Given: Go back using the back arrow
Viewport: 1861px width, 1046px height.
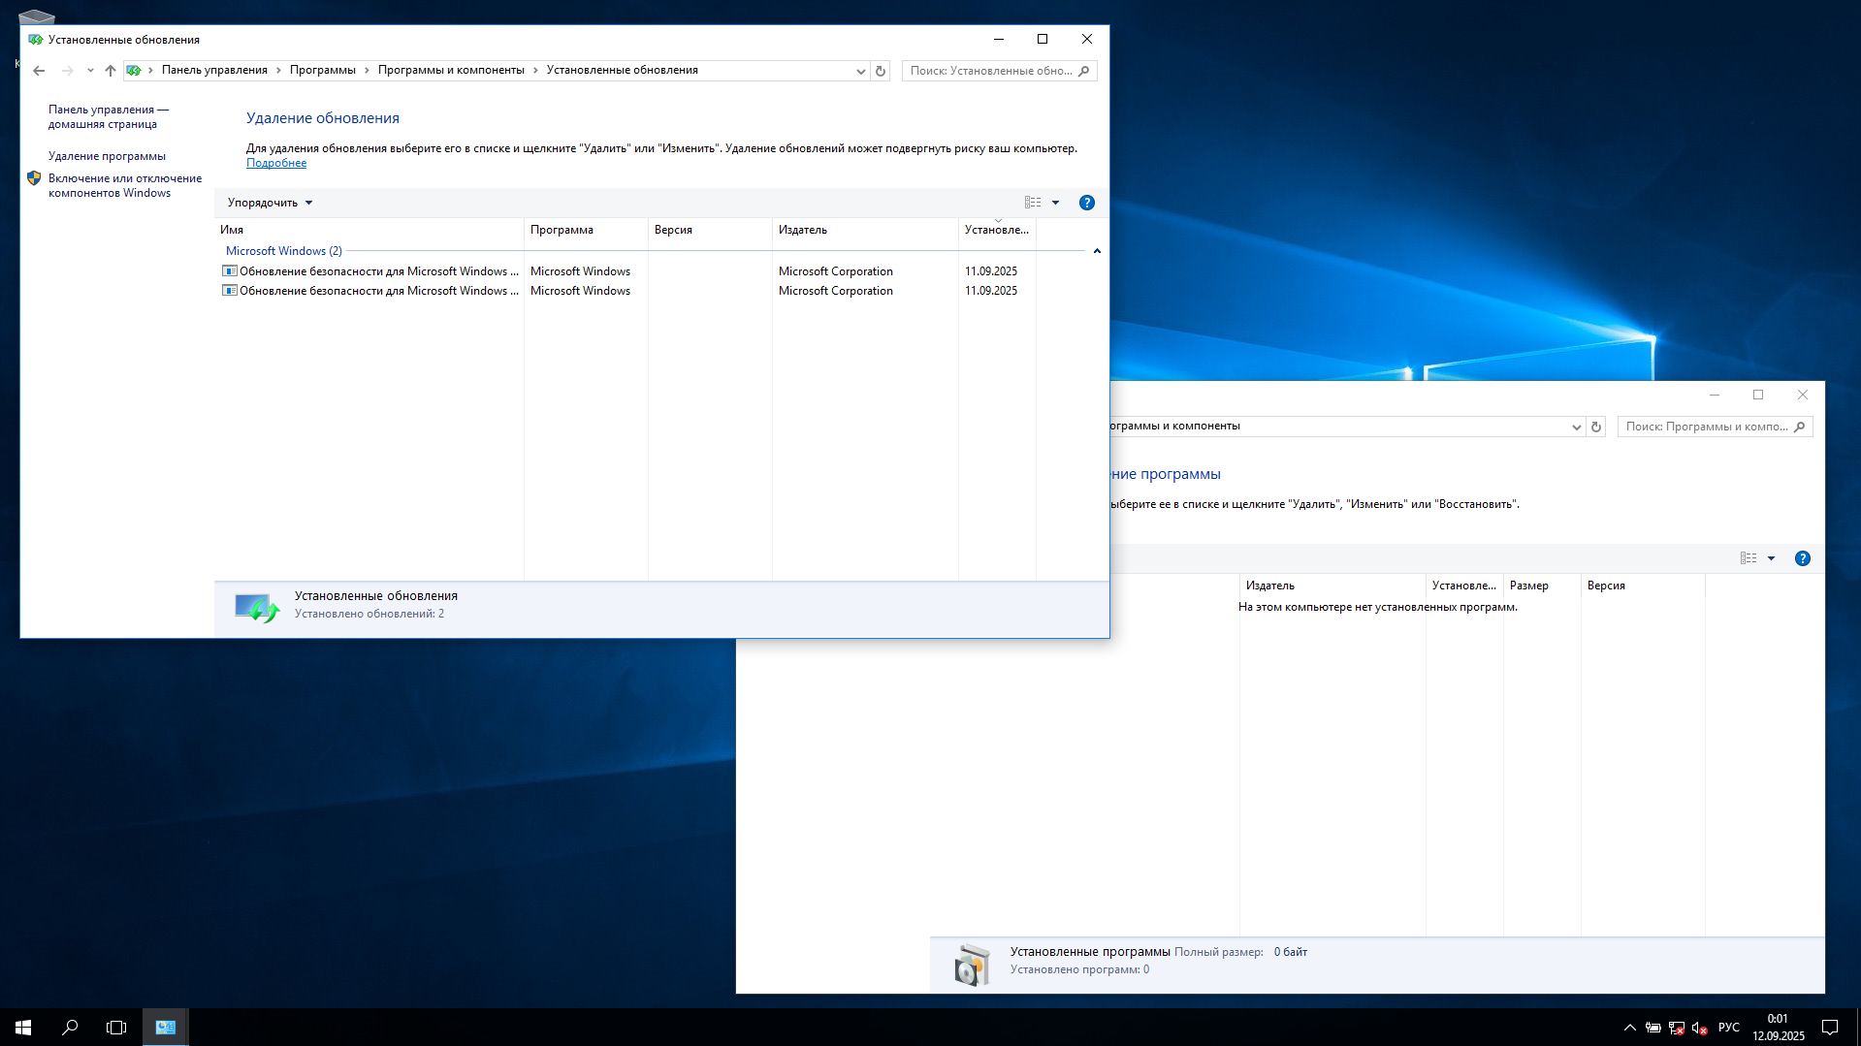Looking at the screenshot, I should click(x=39, y=71).
